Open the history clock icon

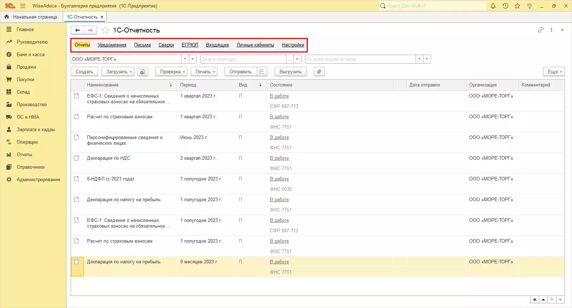[x=505, y=6]
